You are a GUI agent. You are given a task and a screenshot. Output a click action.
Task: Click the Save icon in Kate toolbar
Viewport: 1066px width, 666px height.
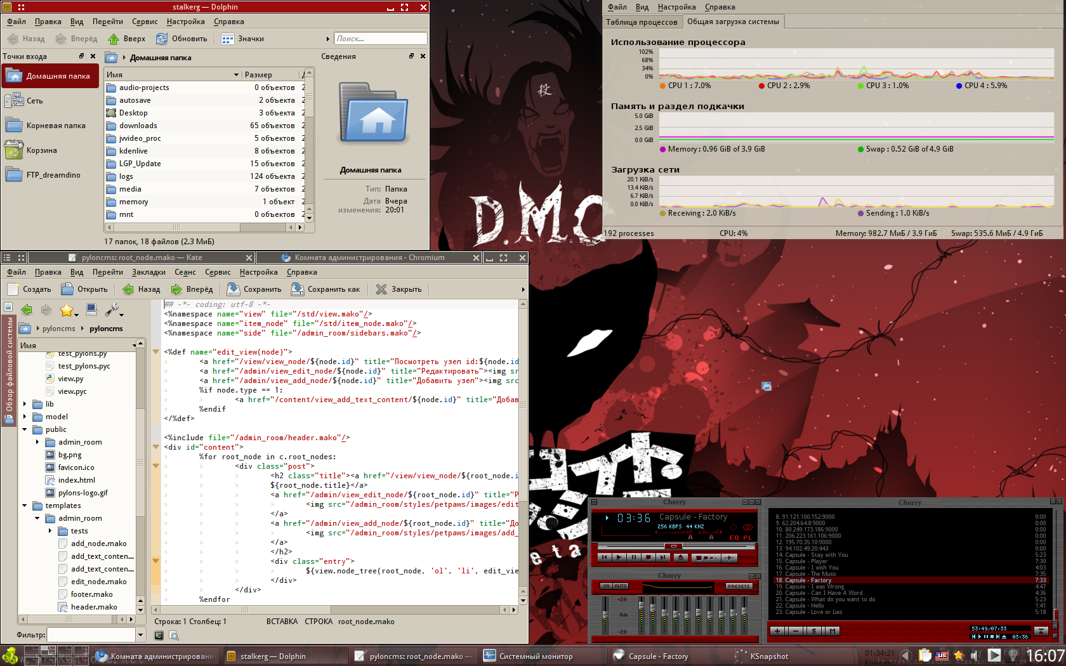pos(234,289)
